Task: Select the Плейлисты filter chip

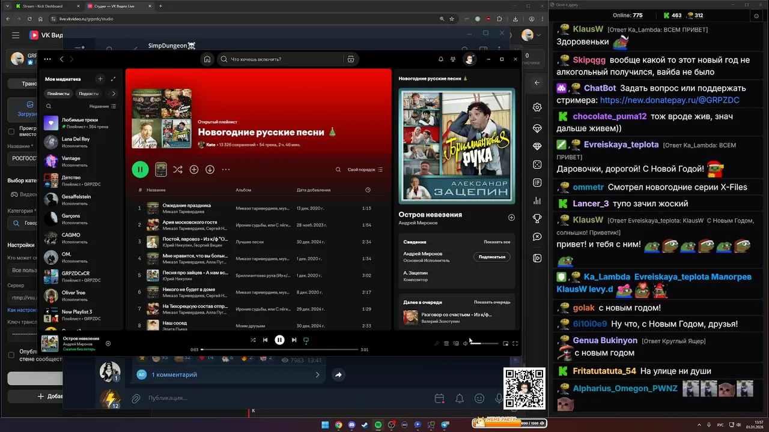Action: 58,94
